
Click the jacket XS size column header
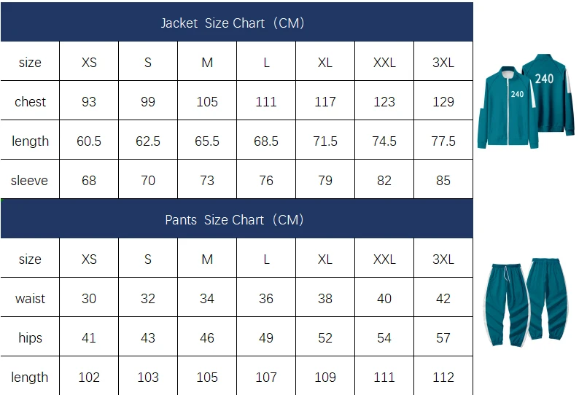pos(89,63)
